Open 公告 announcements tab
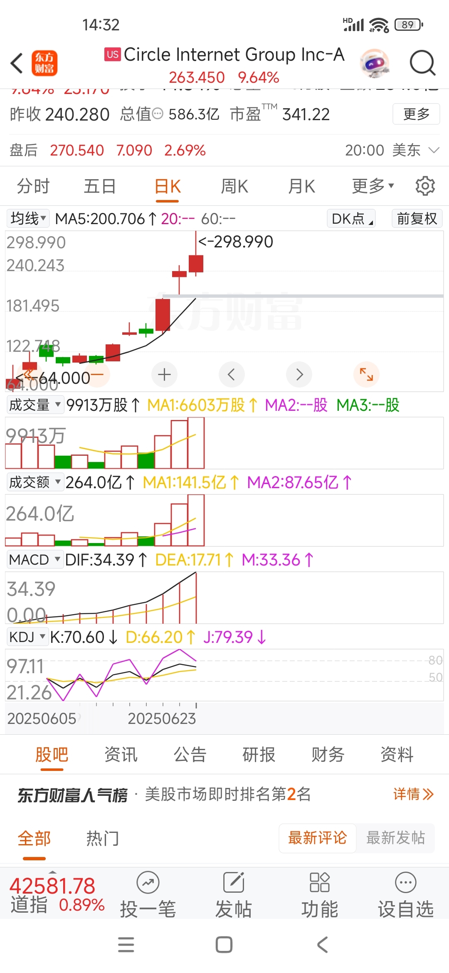 coord(190,755)
